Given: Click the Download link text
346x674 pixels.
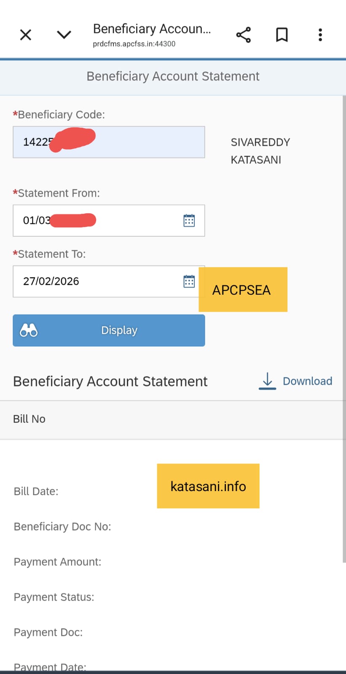Looking at the screenshot, I should [x=307, y=381].
